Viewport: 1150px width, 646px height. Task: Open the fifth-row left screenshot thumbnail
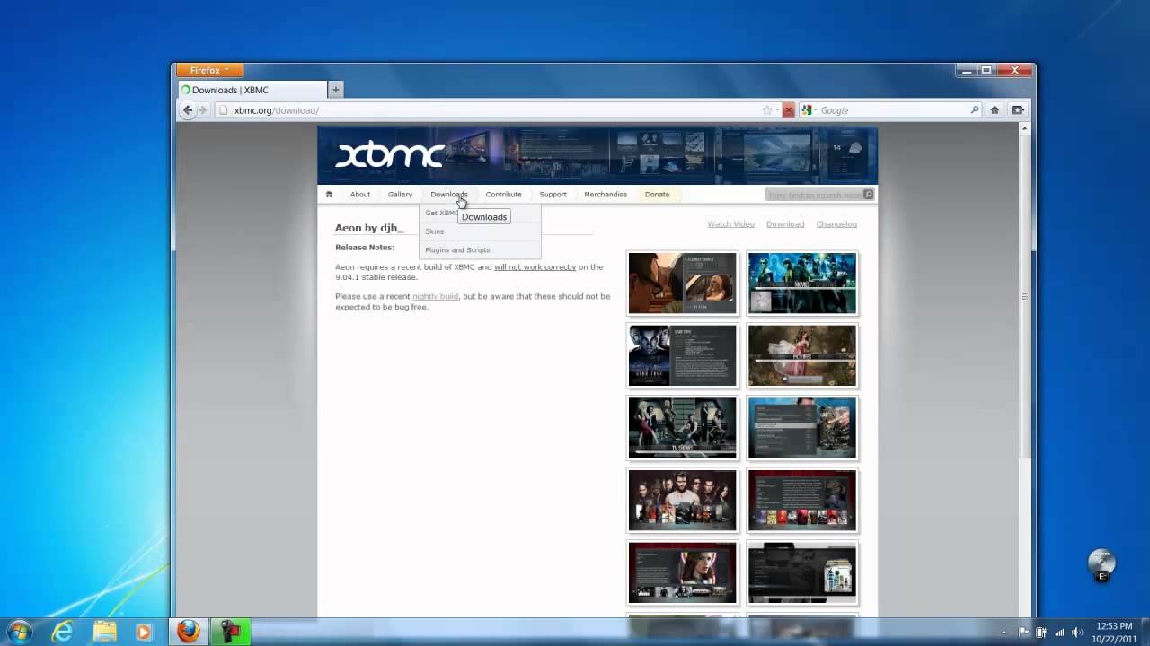coord(682,573)
